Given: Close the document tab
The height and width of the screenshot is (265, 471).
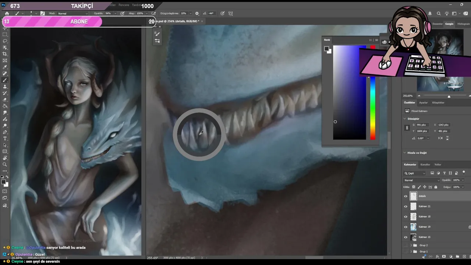Looking at the screenshot, I should (202, 21).
